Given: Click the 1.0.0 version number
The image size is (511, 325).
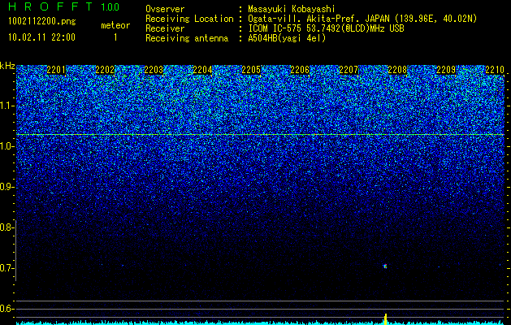Looking at the screenshot, I should [110, 7].
